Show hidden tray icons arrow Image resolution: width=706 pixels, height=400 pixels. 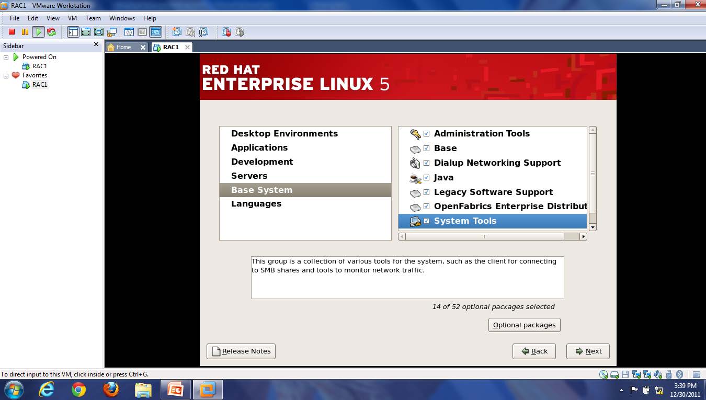(x=621, y=390)
